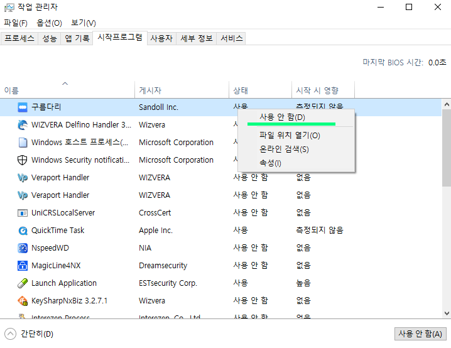Click the QuickTime Task icon
Screen dimensions: 451x348
pyautogui.click(x=23, y=231)
